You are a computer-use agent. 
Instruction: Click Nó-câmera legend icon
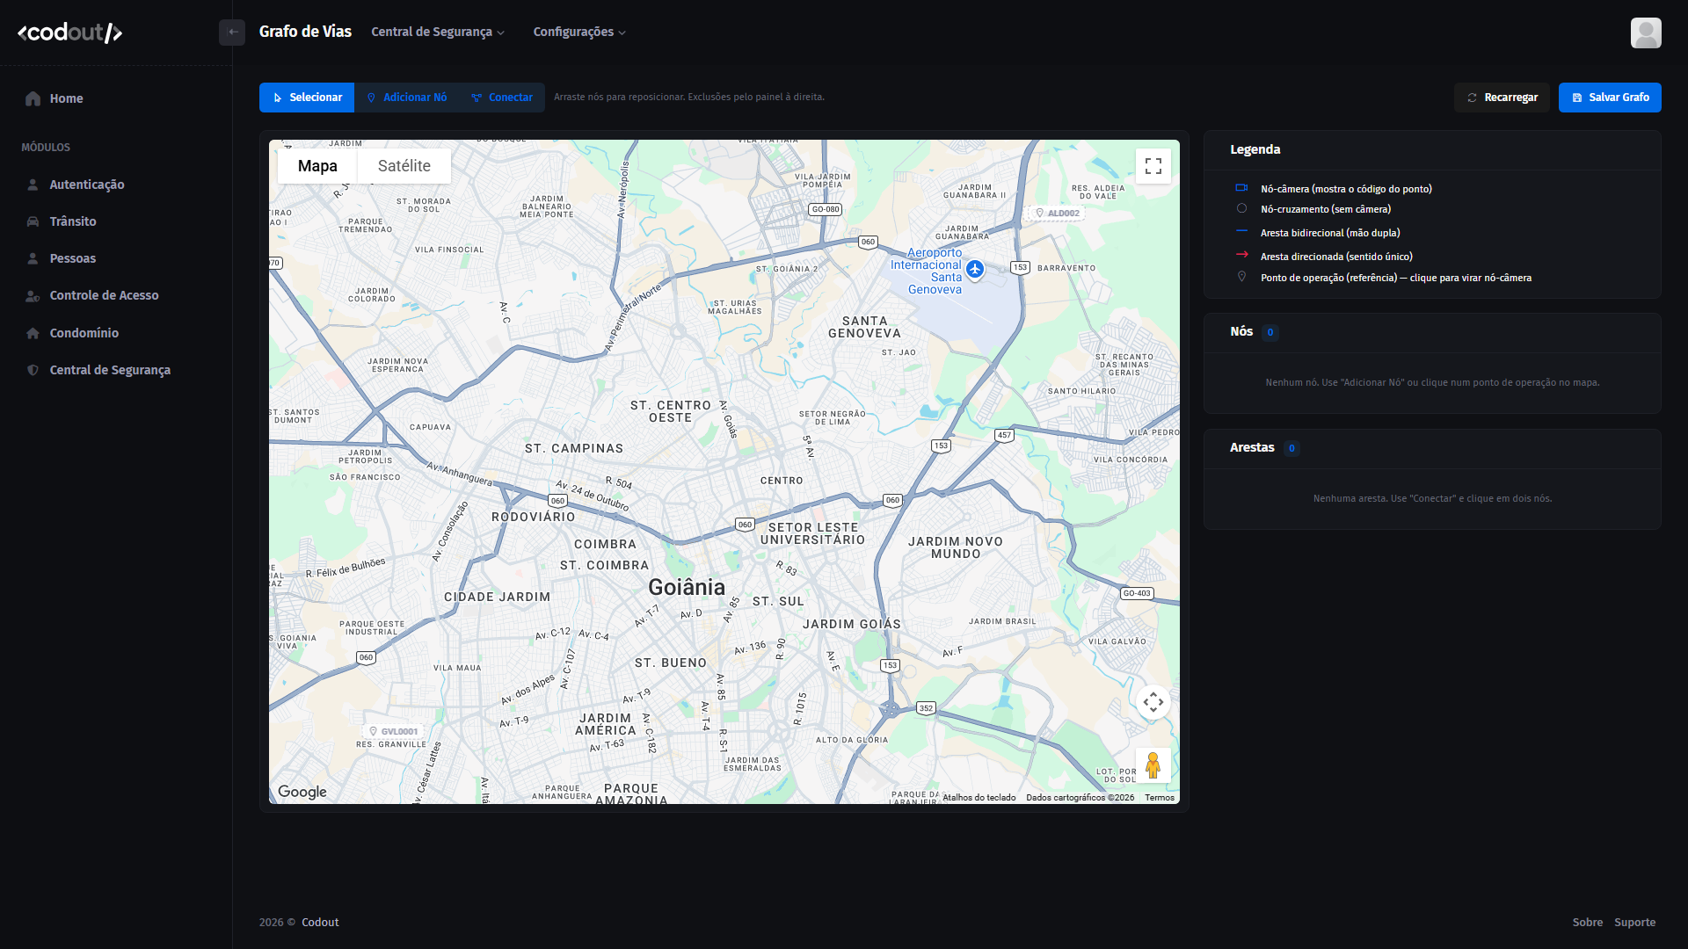(x=1241, y=188)
